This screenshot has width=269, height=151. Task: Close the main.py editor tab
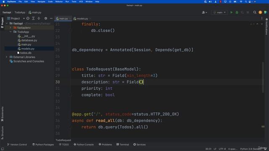[70, 18]
